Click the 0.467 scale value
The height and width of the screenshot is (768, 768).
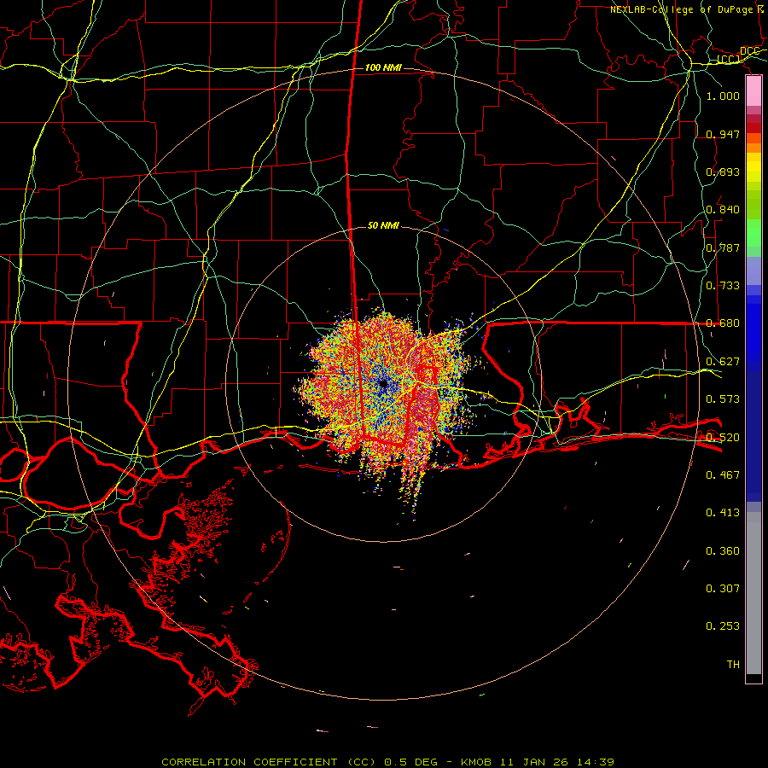(723, 474)
